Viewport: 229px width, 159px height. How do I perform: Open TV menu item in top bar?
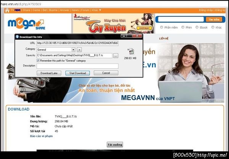coord(16,10)
